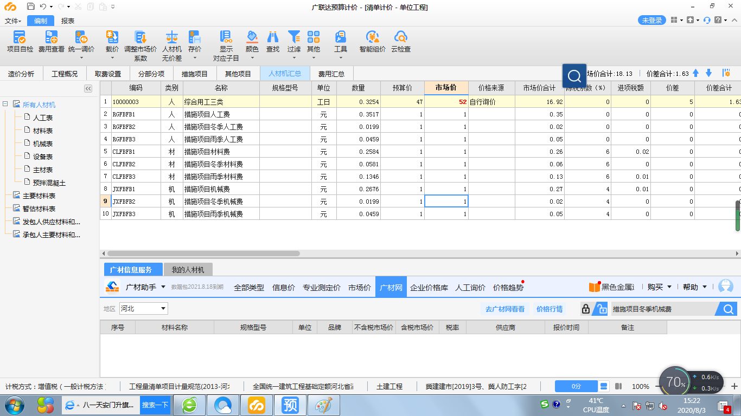This screenshot has width=741, height=416.
Task: Click the search magnifier beside 措施项目冬季机械费
Action: coord(728,309)
